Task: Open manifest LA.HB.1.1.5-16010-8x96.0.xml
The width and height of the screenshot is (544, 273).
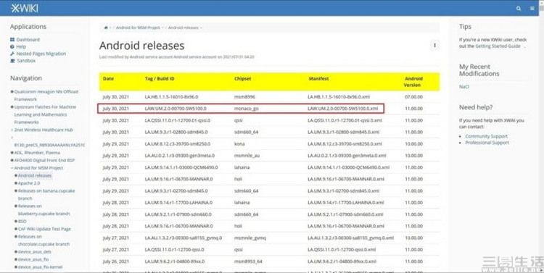Action: click(x=339, y=97)
